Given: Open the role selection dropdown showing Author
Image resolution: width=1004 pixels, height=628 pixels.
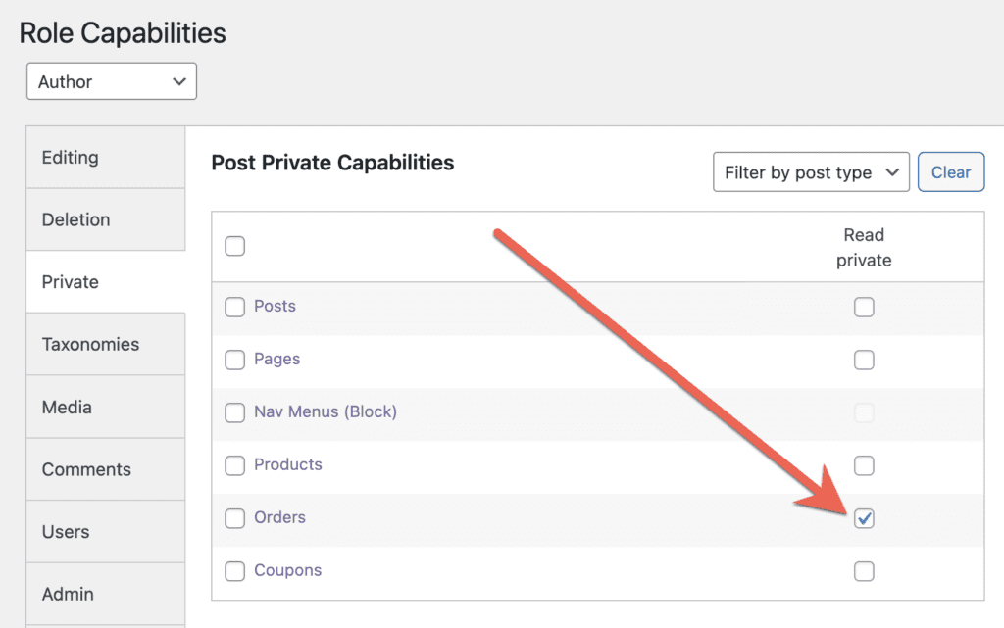Looking at the screenshot, I should pyautogui.click(x=110, y=81).
